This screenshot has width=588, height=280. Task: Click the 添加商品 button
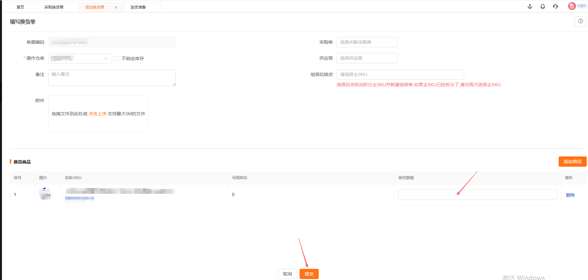[572, 162]
